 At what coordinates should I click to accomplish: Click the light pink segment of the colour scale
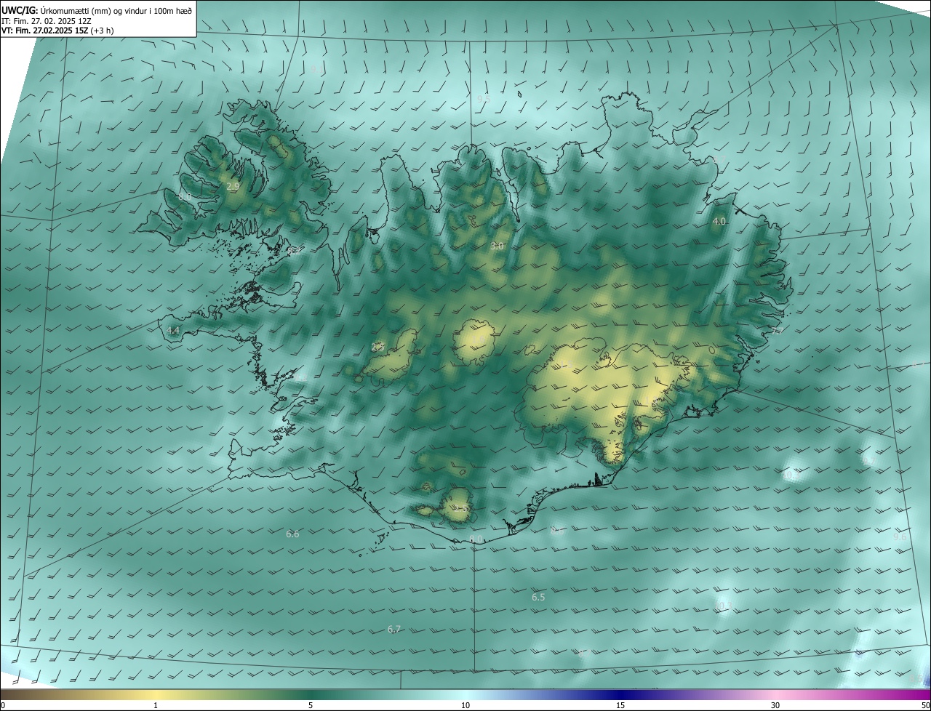(775, 694)
